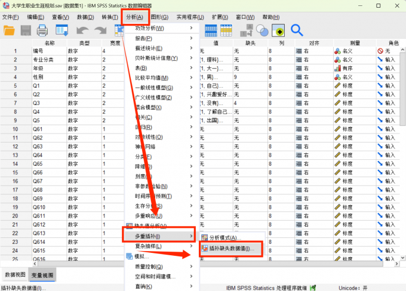The height and width of the screenshot is (291, 406).
Task: Click the magnifier Search icon in toolbar
Action: point(297,29)
